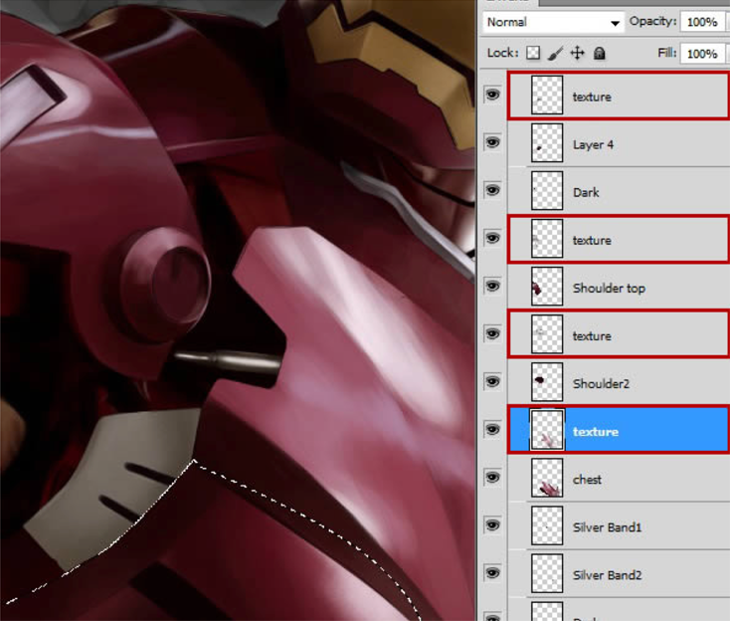Hide the topmost texture layer above Layer 4

[x=492, y=95]
